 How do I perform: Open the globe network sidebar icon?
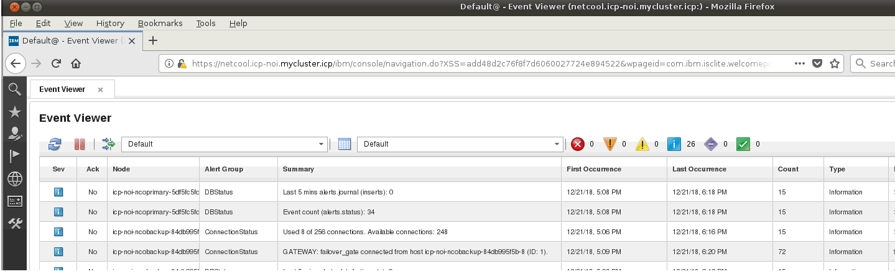coord(14,179)
